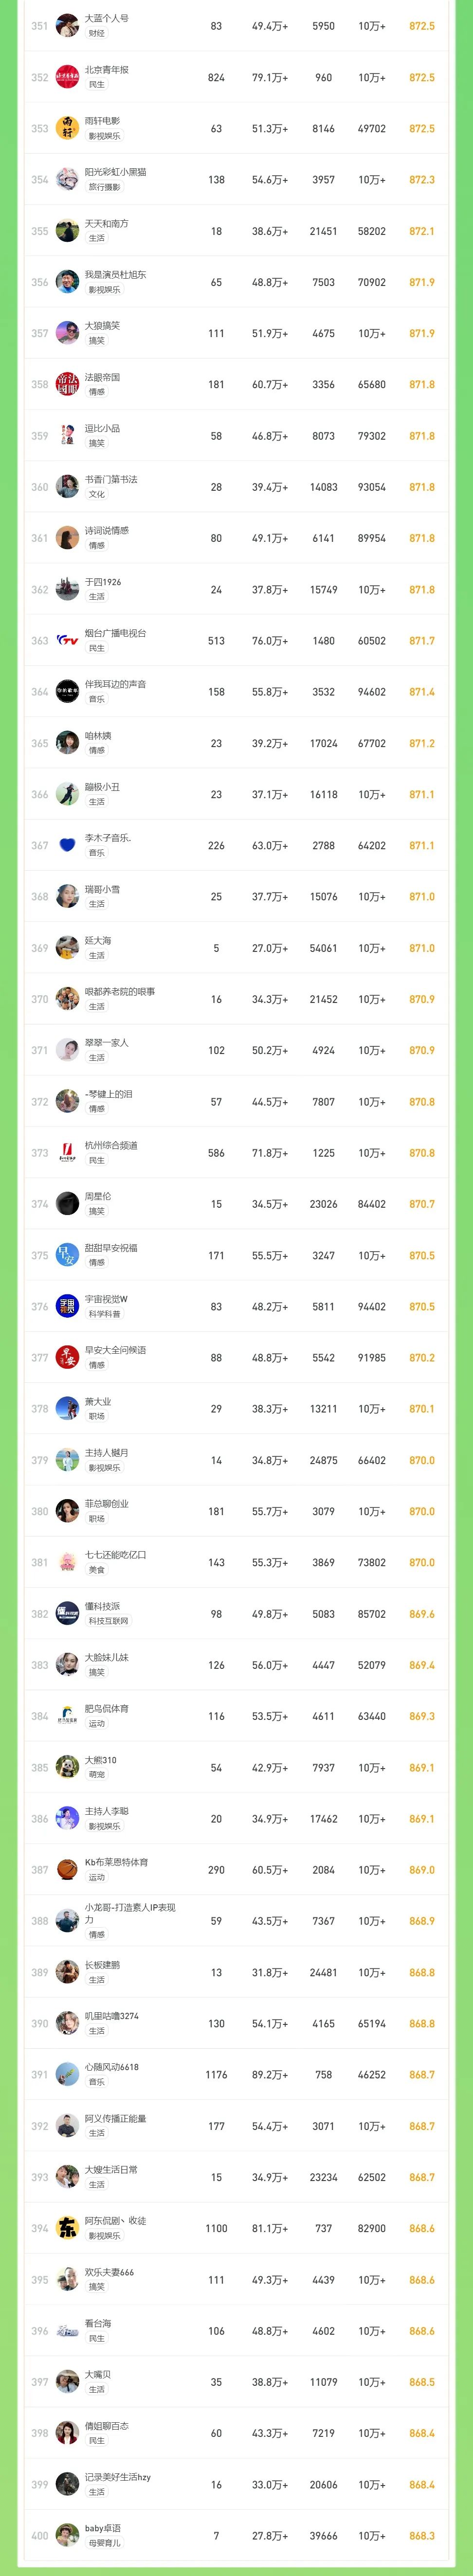Select 科技互联网 tag under 懂科技派
473x2576 pixels.
coord(108,1621)
